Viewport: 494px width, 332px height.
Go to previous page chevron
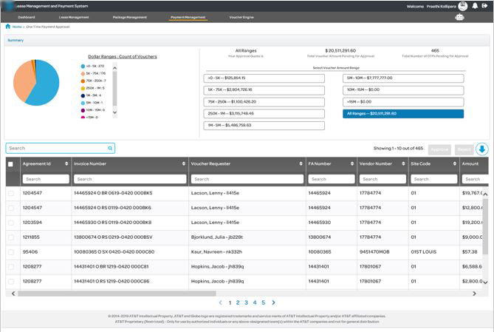point(221,302)
